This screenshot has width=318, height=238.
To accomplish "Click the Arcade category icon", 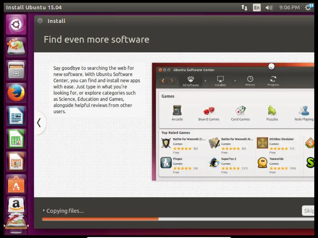I will coord(177,110).
